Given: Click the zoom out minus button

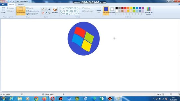Looking at the screenshot, I should coord(163,94).
